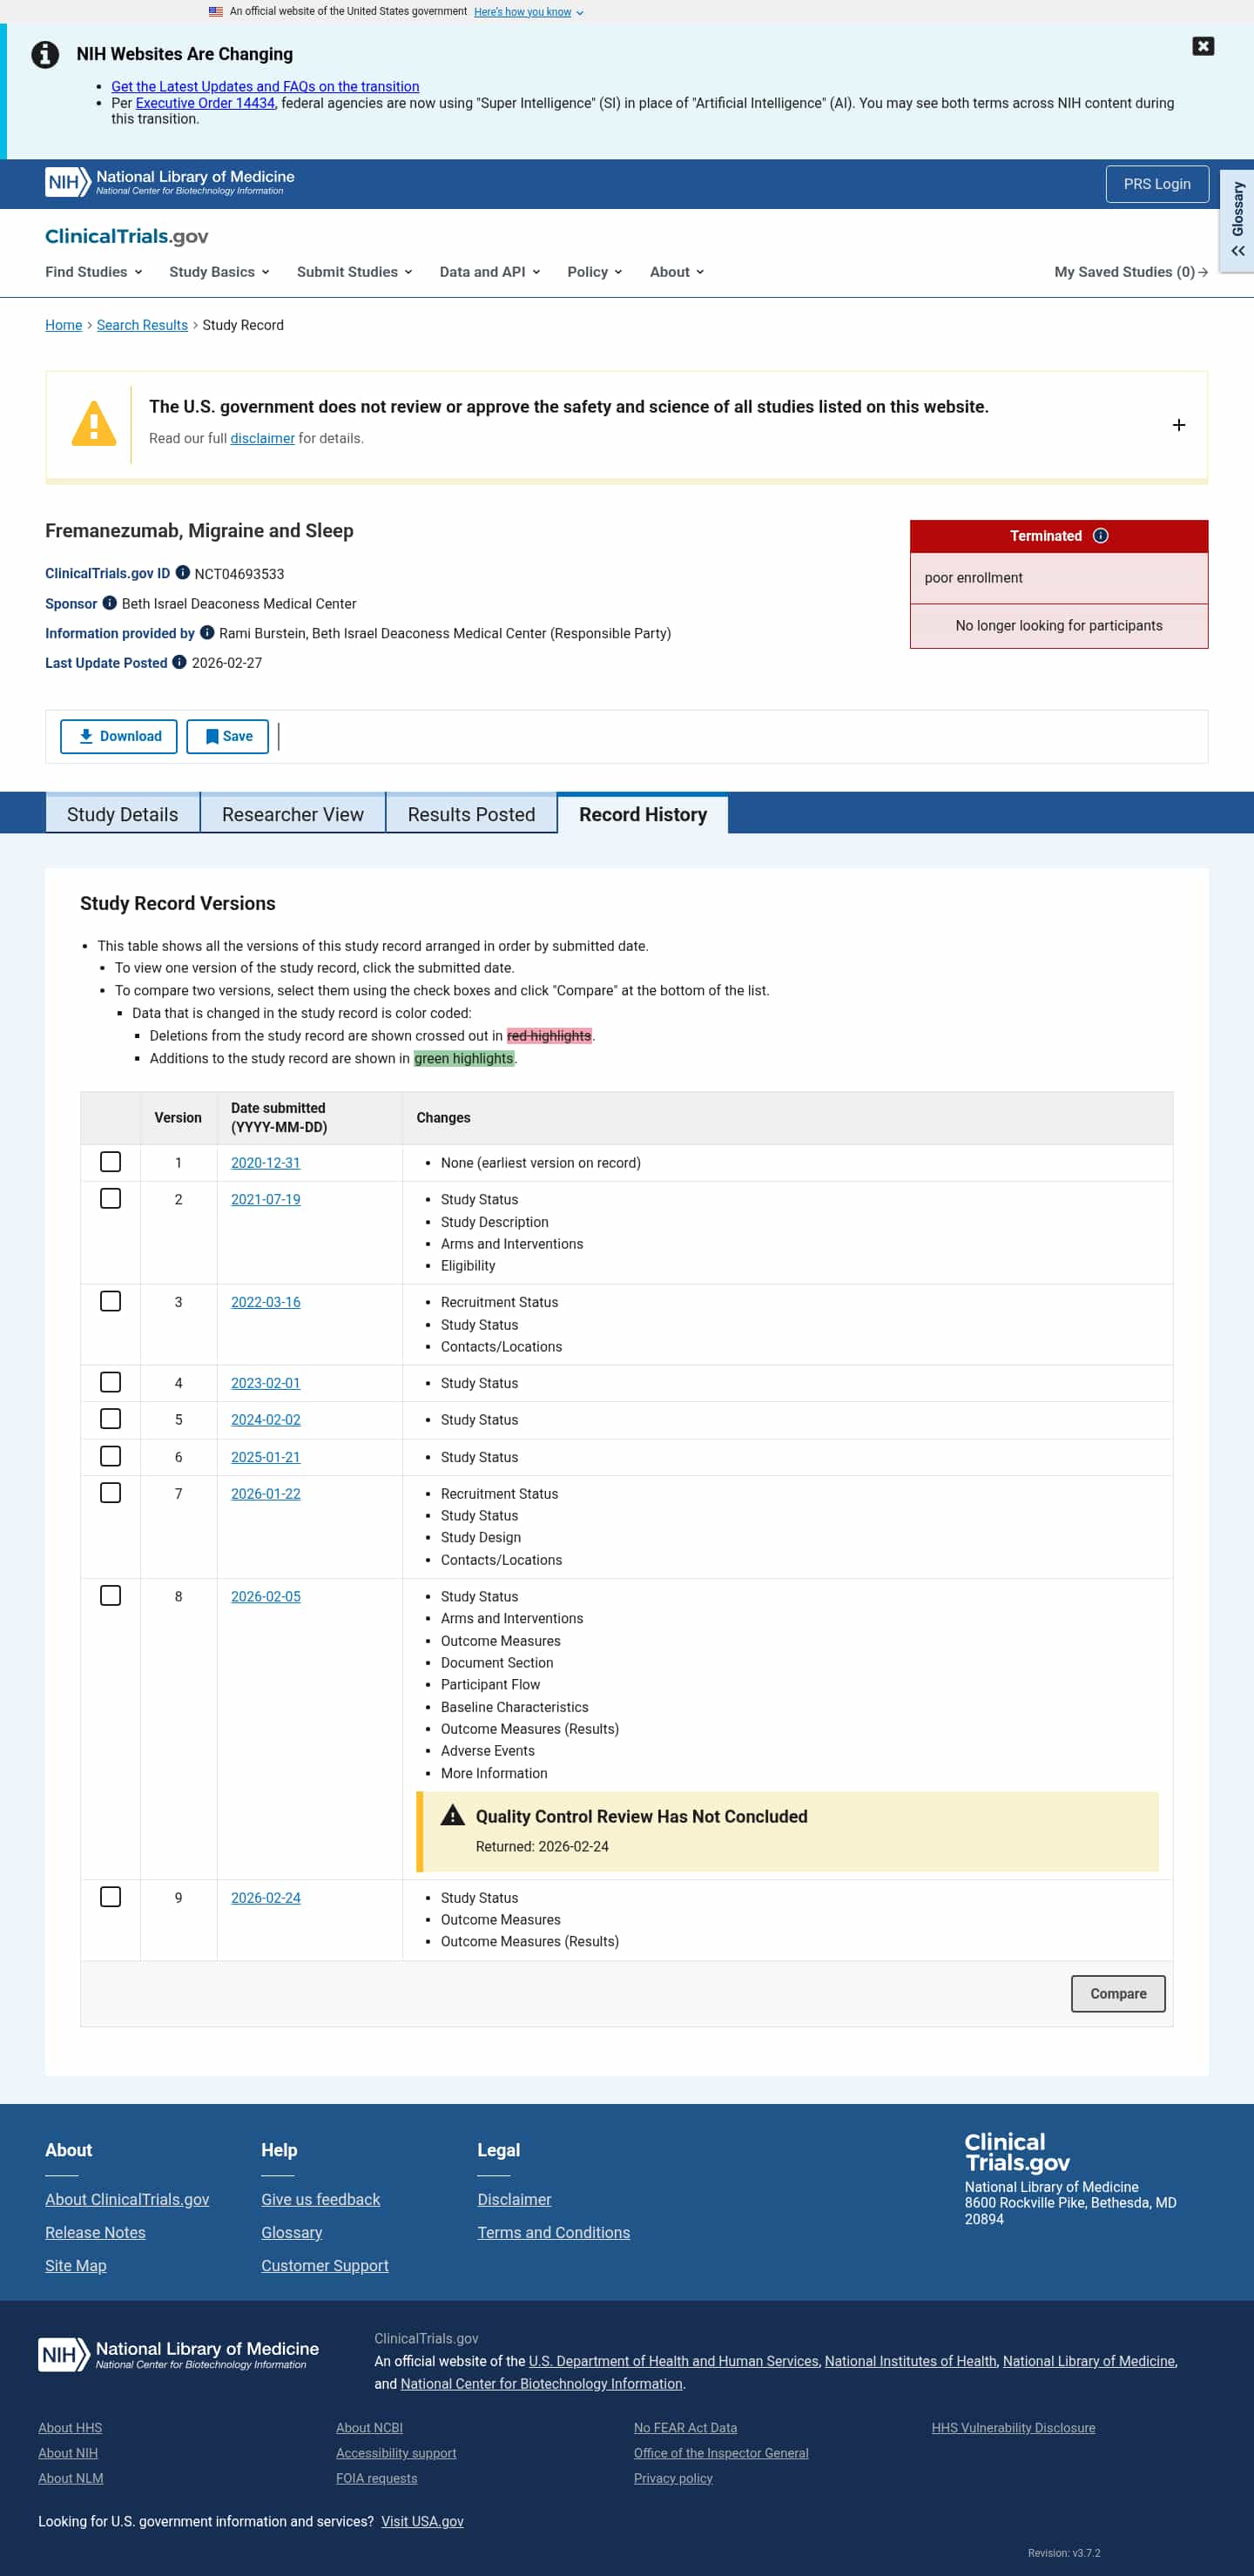Viewport: 1254px width, 2576px height.
Task: Select the version 9 checkbox
Action: tap(111, 1897)
